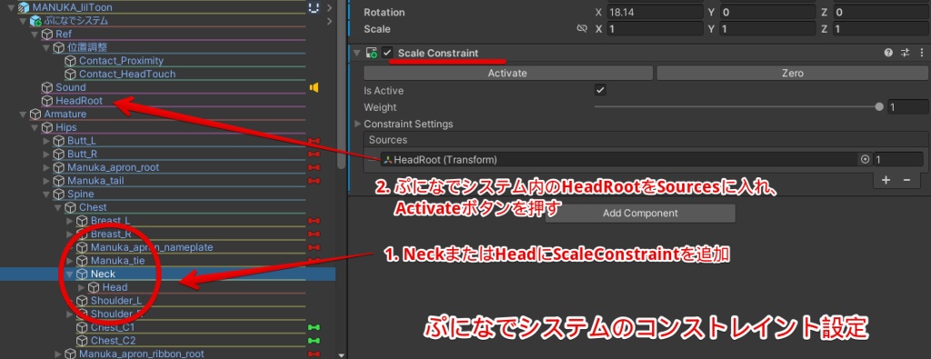
Task: Click the red bone icon on Butt_L row
Action: click(314, 141)
